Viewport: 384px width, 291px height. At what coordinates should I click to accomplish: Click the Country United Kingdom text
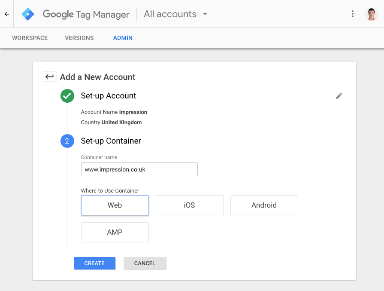(111, 123)
